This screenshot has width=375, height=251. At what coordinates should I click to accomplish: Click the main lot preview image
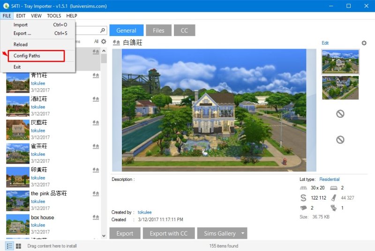pyautogui.click(x=214, y=110)
